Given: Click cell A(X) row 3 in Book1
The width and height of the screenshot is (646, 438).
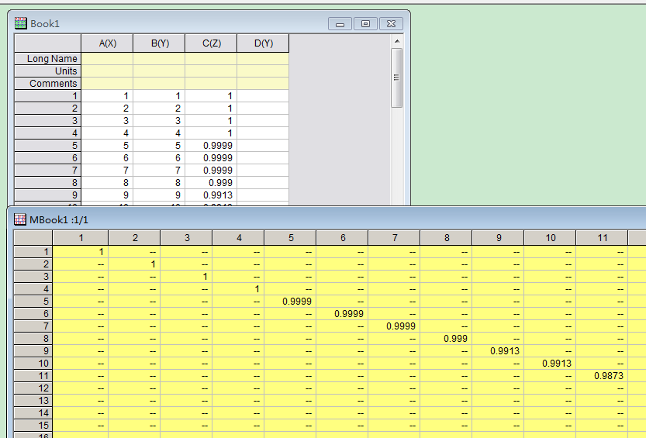Looking at the screenshot, I should (x=108, y=121).
